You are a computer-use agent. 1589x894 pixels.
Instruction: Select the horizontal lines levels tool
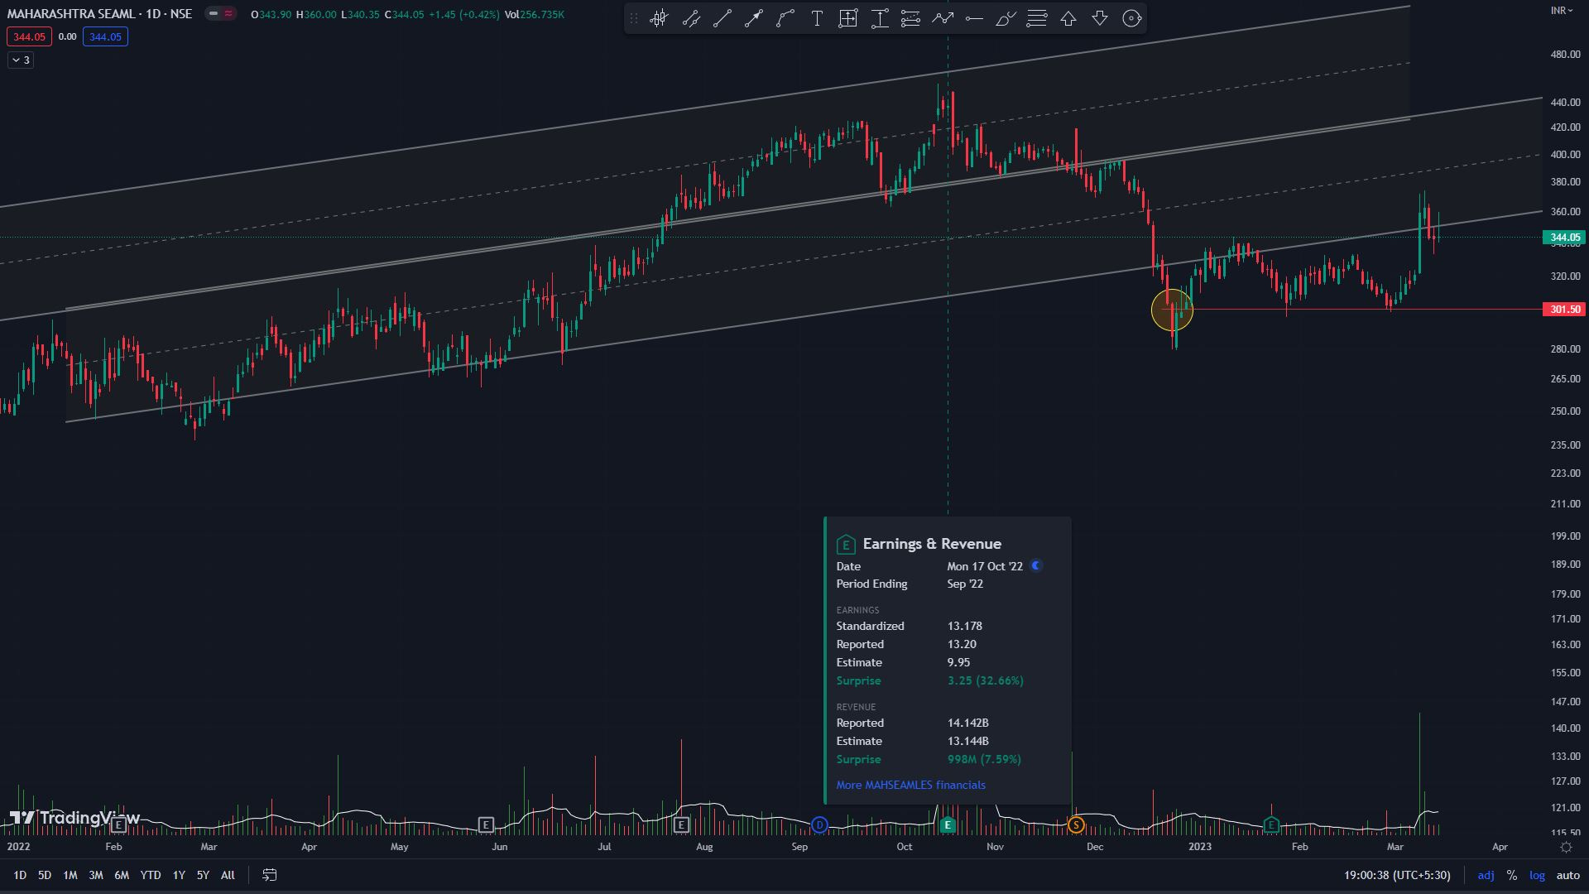(1037, 18)
